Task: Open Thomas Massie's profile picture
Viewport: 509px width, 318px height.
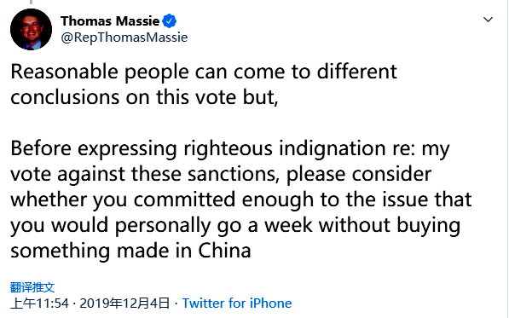Action: coord(32,29)
